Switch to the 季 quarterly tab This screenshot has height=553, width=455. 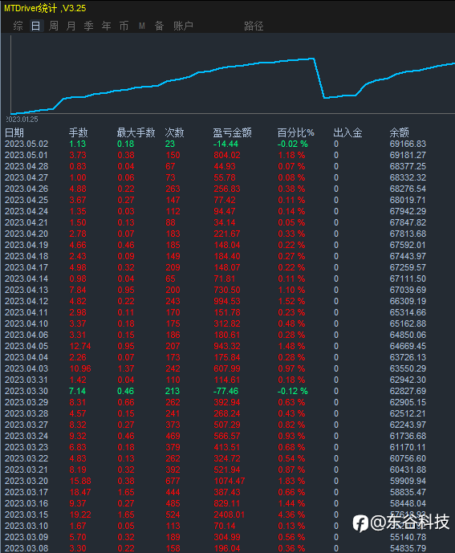(88, 26)
